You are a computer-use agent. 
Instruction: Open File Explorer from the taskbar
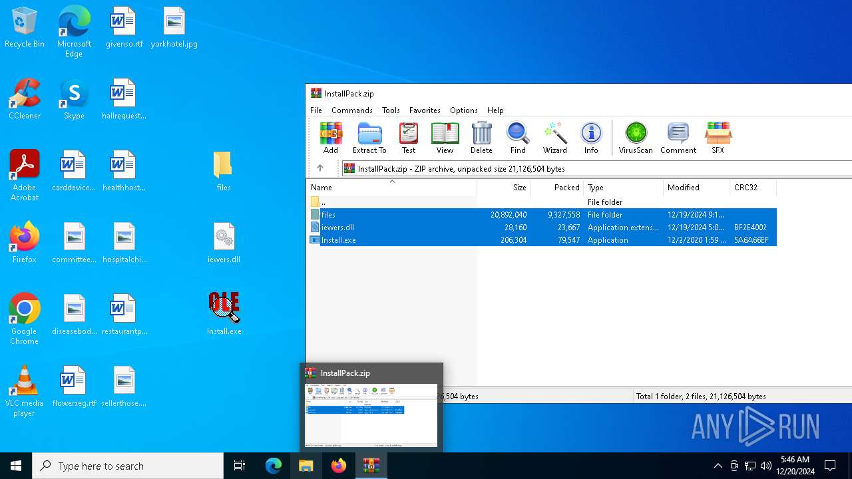pyautogui.click(x=306, y=466)
